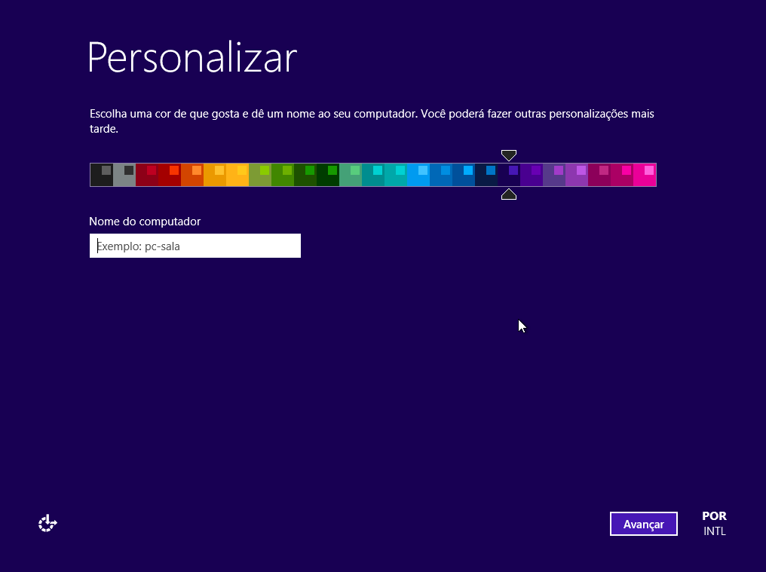
Task: Click the POR INTL keyboard language indicator
Action: 714,524
